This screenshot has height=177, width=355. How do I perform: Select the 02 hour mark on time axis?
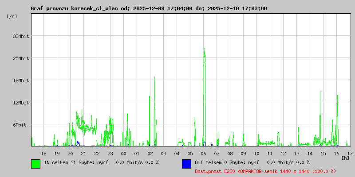click(x=150, y=153)
